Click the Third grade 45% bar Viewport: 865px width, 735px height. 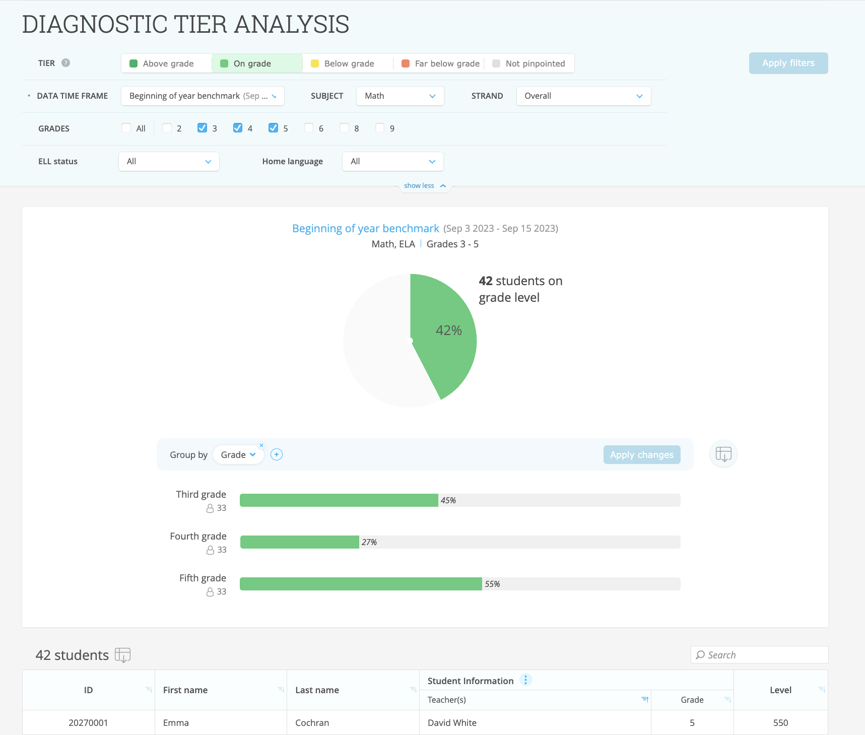[x=339, y=500]
